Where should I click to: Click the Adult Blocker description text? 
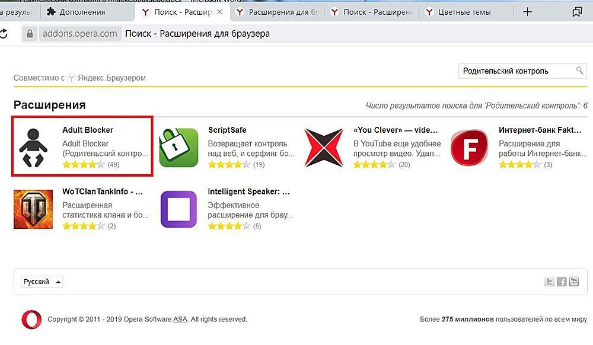[x=106, y=149]
